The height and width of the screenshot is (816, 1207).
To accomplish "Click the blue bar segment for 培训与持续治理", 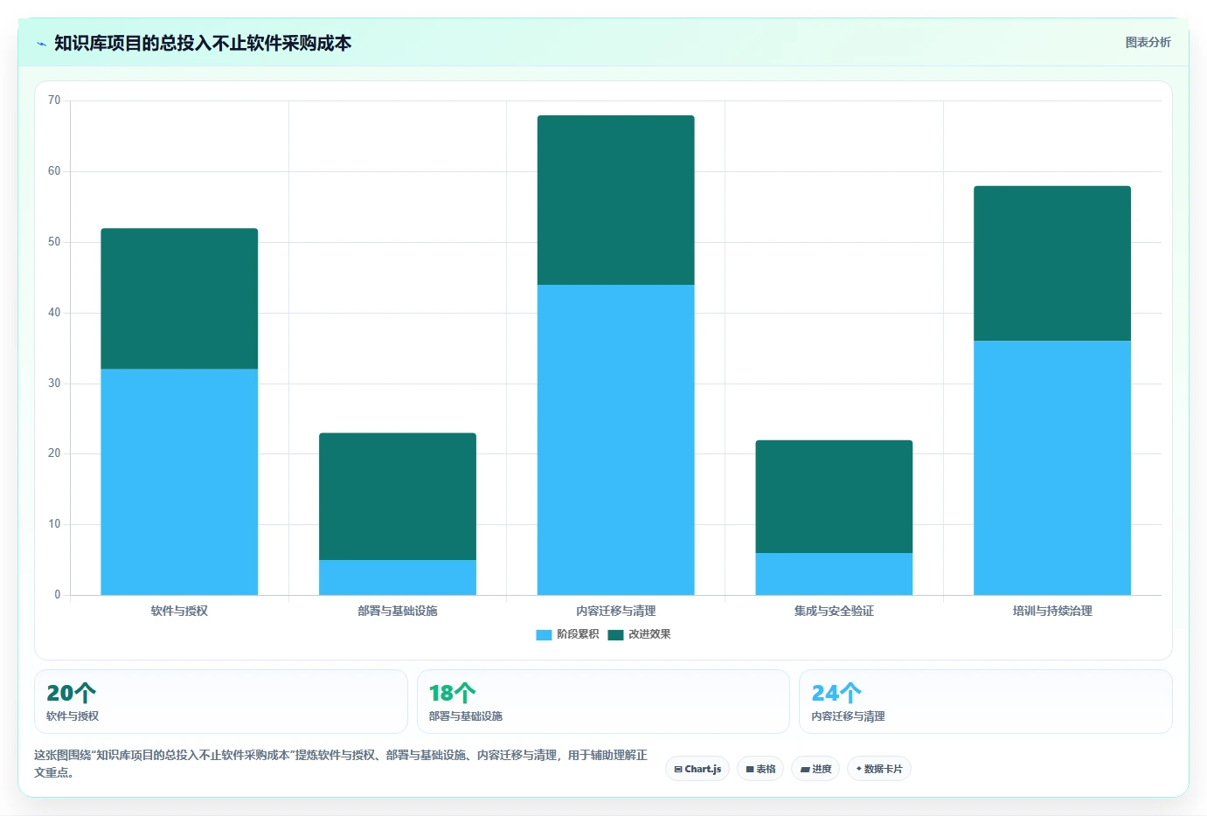I will pos(1052,468).
